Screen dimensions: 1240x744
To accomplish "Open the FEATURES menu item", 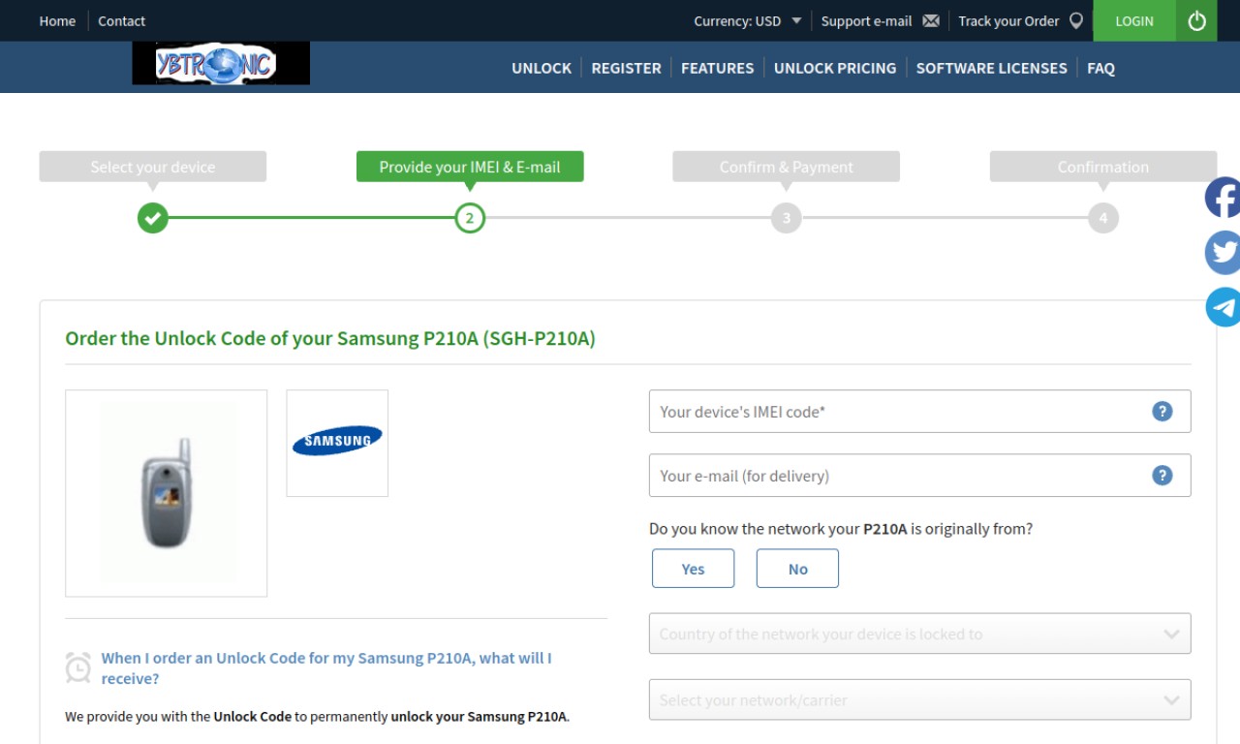I will 717,68.
